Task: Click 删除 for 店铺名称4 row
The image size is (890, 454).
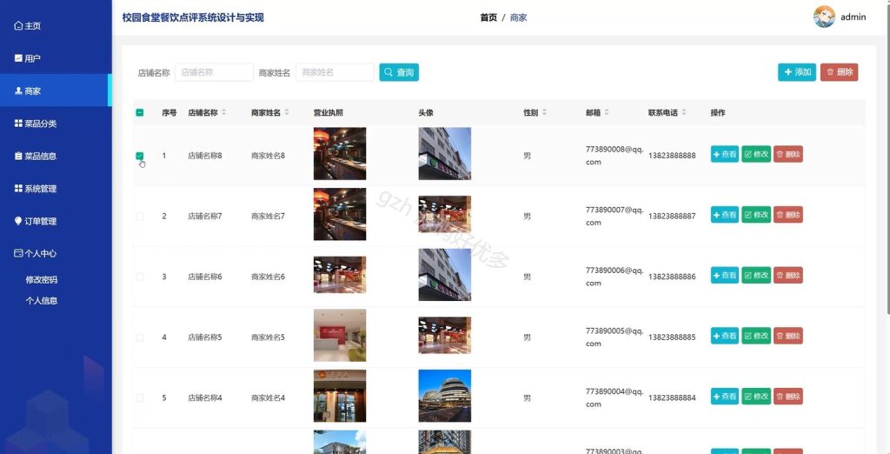Action: [x=787, y=397]
